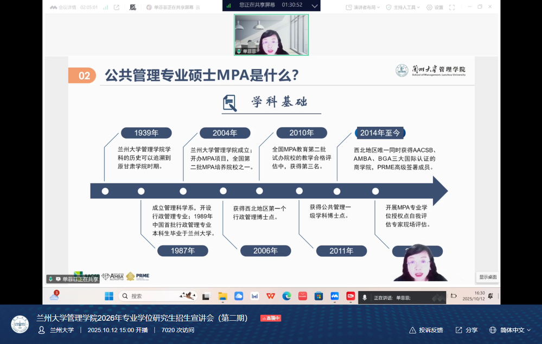Screen dimensions: 542x344
Task: Open File Explorer from the taskbar
Action: click(x=222, y=296)
